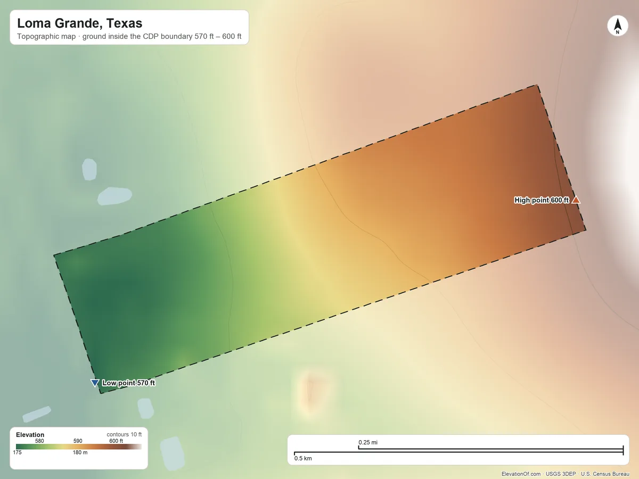The width and height of the screenshot is (639, 479).
Task: Click the '180 m' legend label
Action: [x=80, y=453]
